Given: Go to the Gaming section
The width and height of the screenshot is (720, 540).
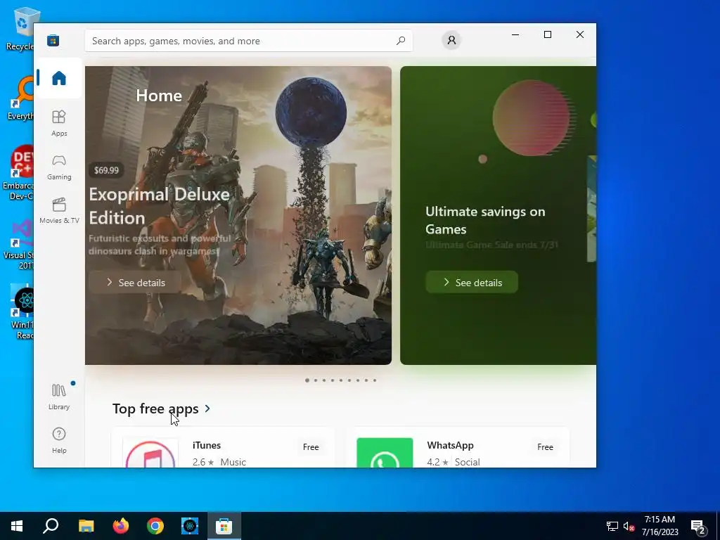Looking at the screenshot, I should click(x=59, y=167).
